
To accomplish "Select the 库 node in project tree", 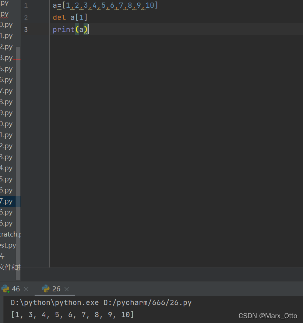I will tap(3, 256).
